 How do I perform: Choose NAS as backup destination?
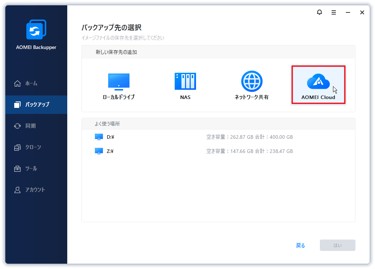[185, 86]
